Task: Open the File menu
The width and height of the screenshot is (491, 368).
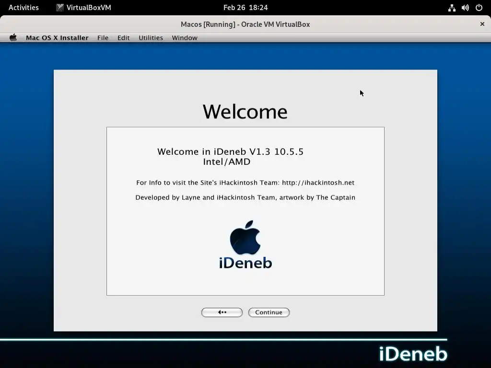Action: [103, 38]
